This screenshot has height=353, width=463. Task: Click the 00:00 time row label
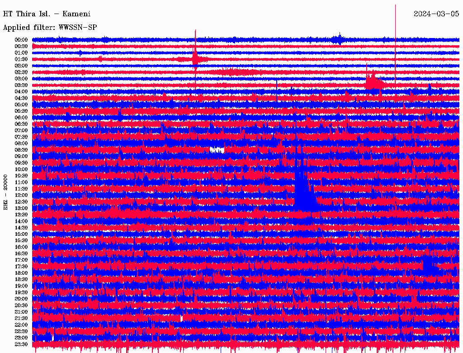tap(21, 40)
